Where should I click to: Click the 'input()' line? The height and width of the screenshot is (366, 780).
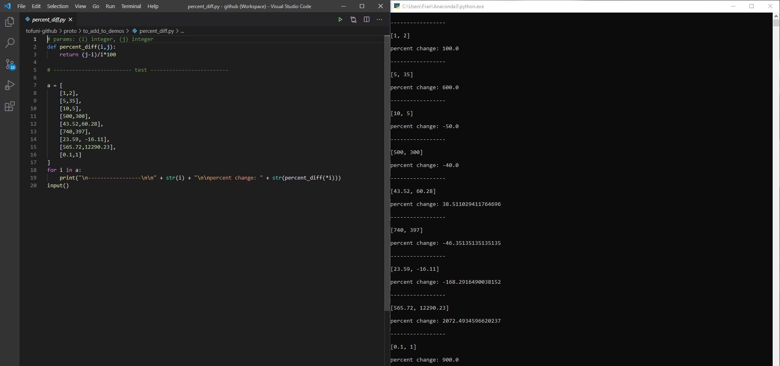pos(58,186)
